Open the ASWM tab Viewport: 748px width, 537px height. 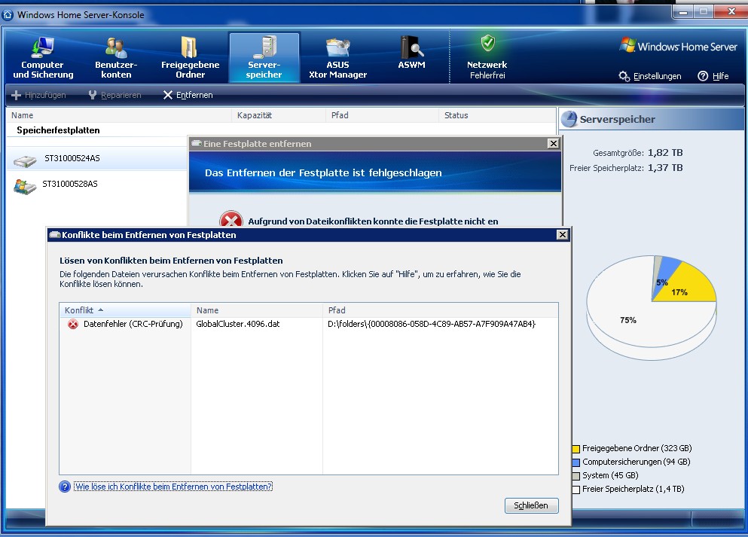(411, 53)
